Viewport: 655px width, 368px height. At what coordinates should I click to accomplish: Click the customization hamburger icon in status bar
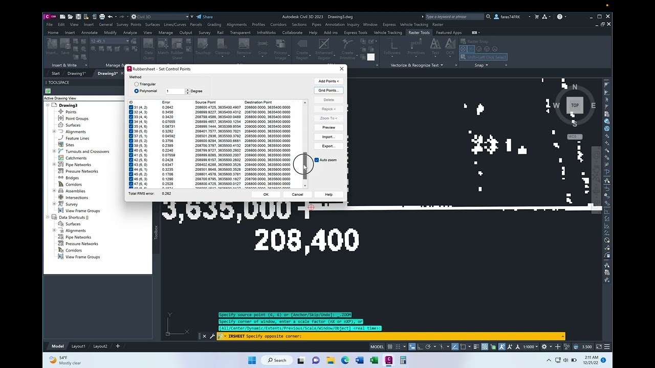coord(607,347)
